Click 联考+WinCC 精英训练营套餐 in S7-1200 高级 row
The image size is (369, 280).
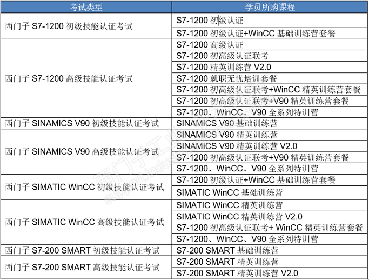[x=270, y=90]
